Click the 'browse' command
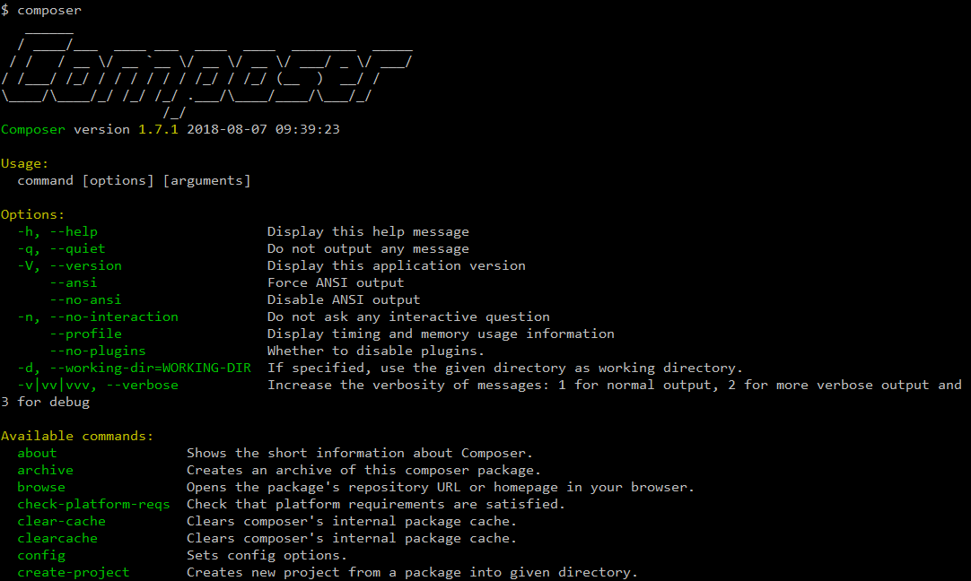Viewport: 971px width, 581px height. [x=41, y=487]
